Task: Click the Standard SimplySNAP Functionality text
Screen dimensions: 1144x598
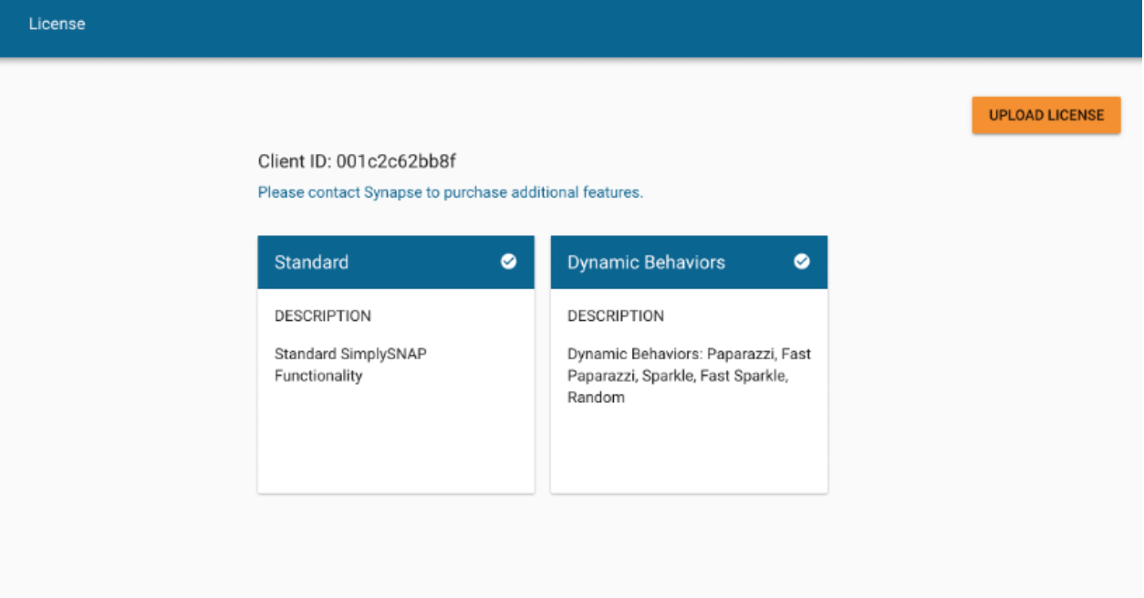Action: tap(350, 365)
